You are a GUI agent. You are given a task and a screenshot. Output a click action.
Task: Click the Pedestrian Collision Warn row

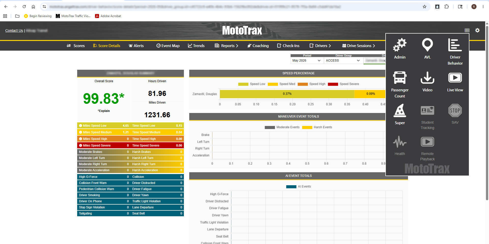pyautogui.click(x=104, y=189)
